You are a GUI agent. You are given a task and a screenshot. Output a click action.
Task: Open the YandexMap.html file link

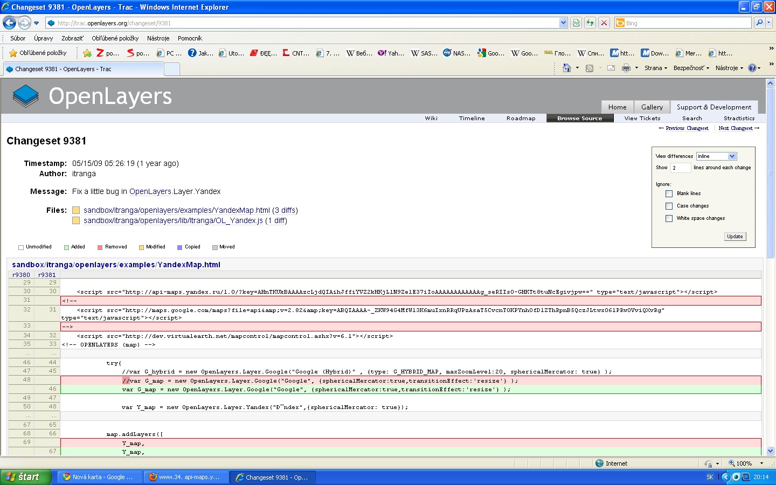(176, 210)
